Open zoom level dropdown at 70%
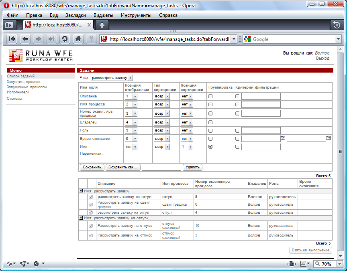This screenshot has height=271, width=347. (x=340, y=264)
